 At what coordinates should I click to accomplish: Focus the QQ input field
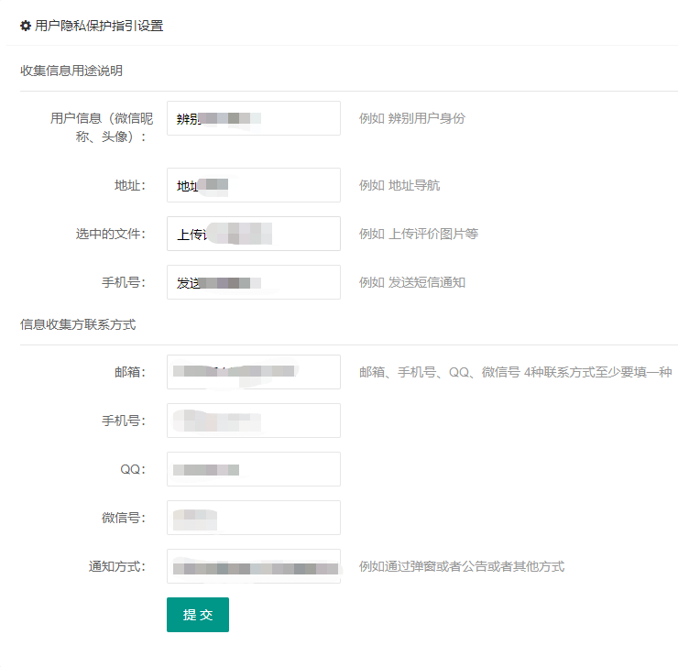point(254,469)
